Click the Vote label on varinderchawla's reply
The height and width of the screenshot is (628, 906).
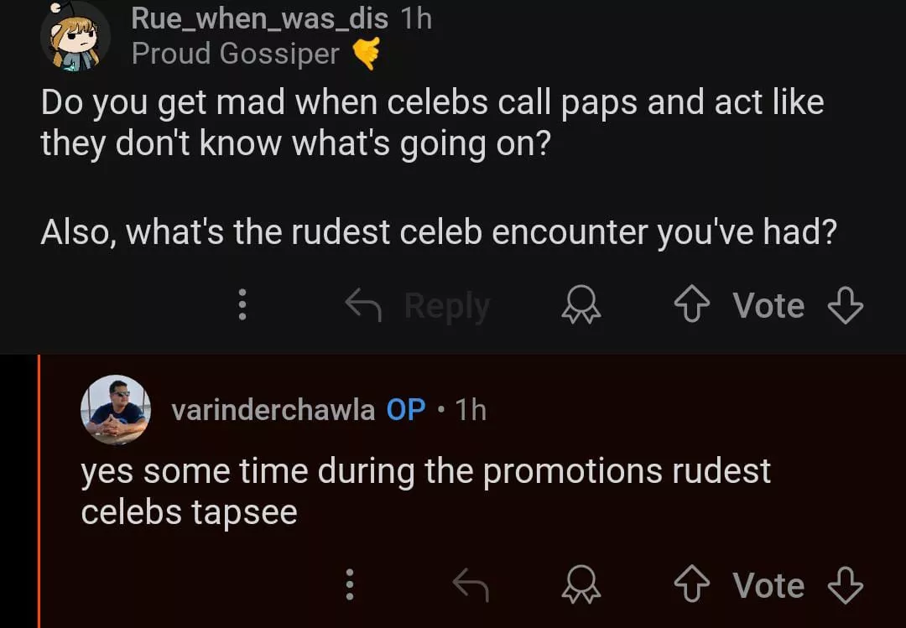click(x=768, y=585)
